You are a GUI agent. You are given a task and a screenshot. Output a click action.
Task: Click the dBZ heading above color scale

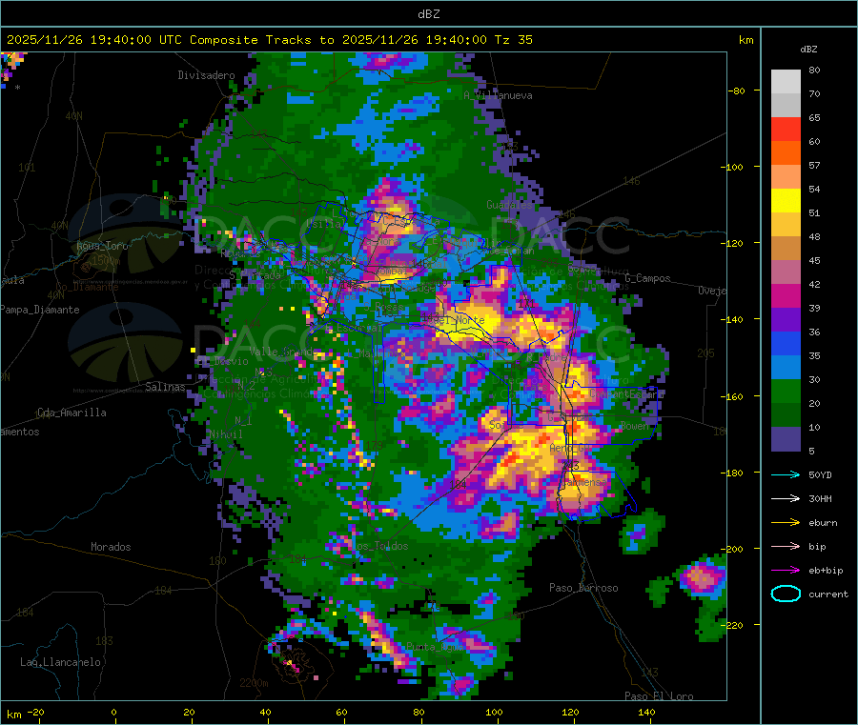[808, 50]
